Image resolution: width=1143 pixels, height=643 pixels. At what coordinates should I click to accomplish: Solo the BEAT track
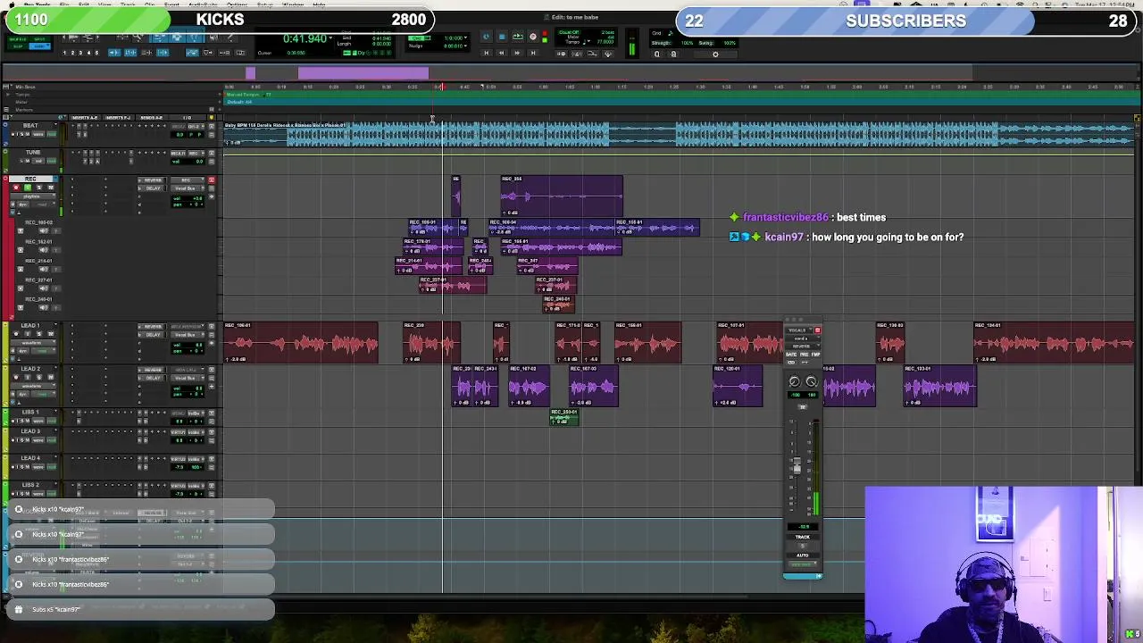(x=22, y=134)
